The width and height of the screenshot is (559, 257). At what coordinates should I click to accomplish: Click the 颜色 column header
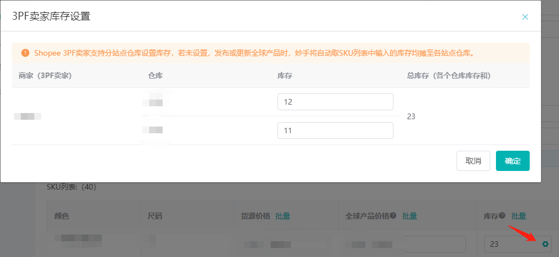pyautogui.click(x=61, y=216)
